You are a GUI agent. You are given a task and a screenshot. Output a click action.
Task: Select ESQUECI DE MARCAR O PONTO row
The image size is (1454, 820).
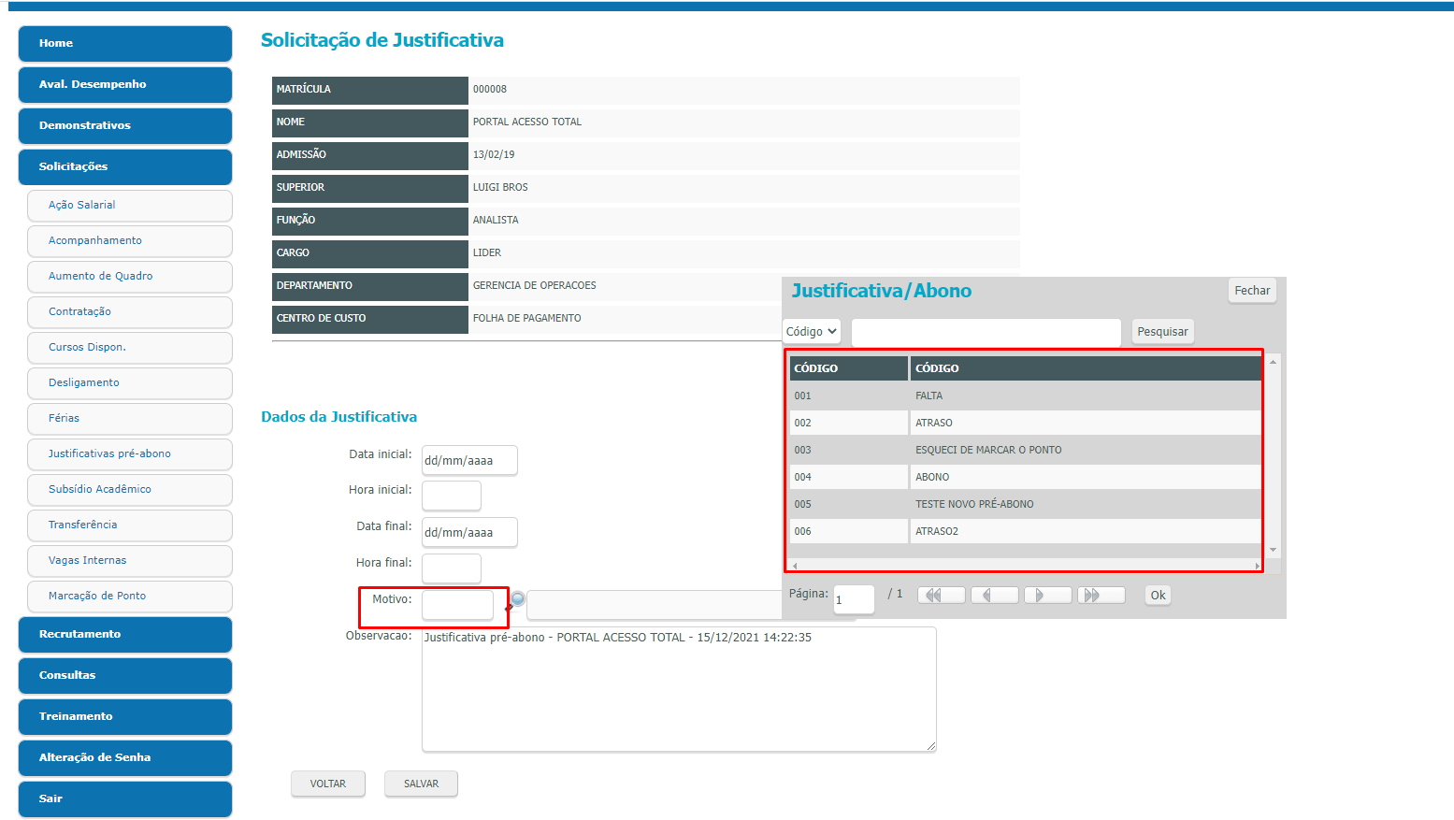pos(1025,450)
